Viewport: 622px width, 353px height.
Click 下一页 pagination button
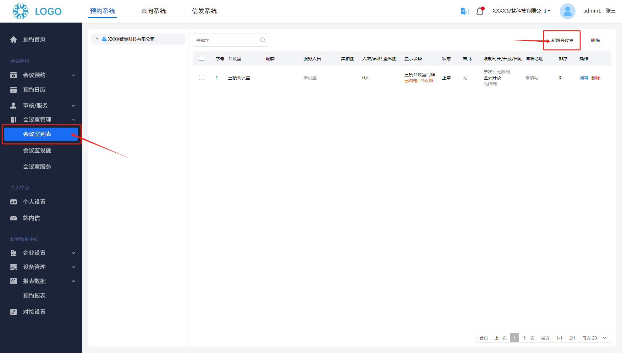tap(528, 338)
